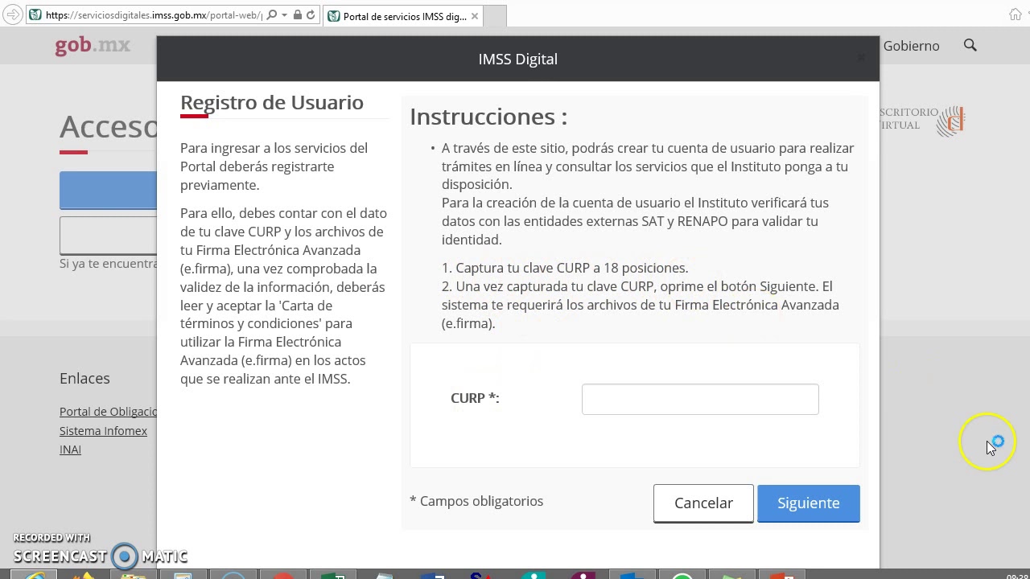
Task: Click the blue button under the Acceso heading
Action: coord(108,191)
